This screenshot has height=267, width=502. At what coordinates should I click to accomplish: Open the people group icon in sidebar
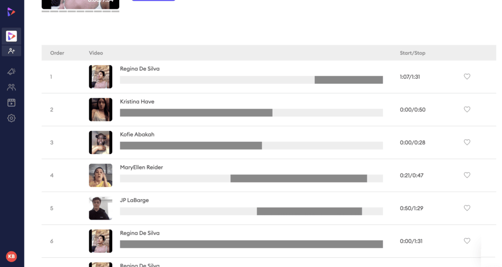[12, 87]
